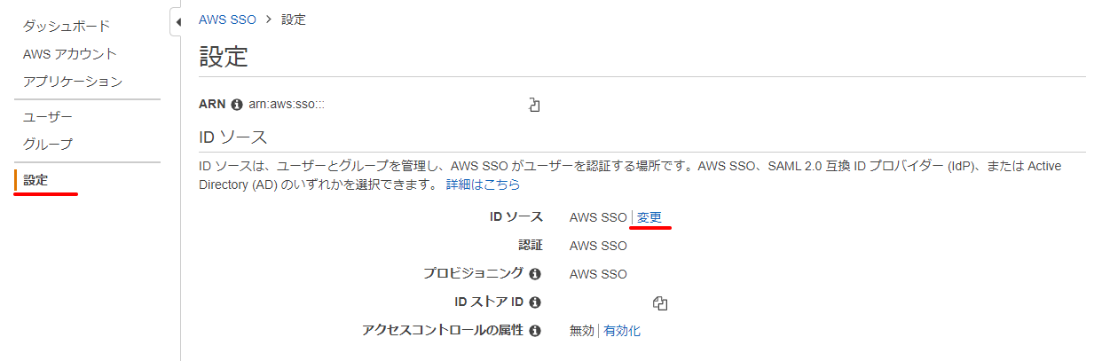Open ダッシュボード in the sidebar
This screenshot has height=361, width=1102.
[x=67, y=27]
